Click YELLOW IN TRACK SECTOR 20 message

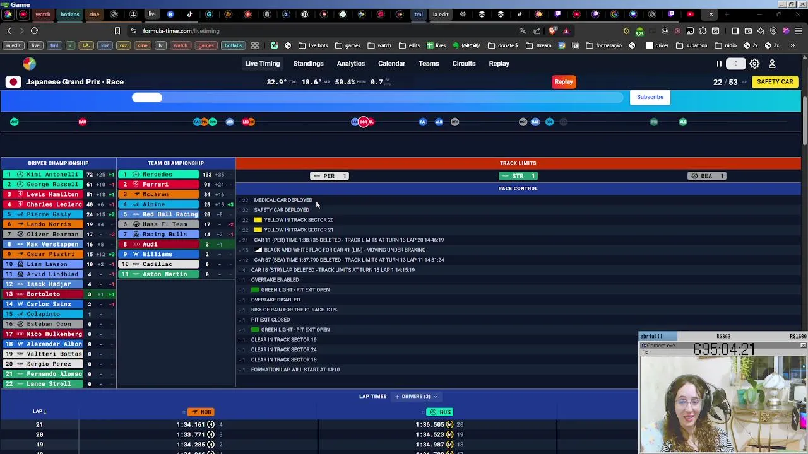tap(299, 220)
